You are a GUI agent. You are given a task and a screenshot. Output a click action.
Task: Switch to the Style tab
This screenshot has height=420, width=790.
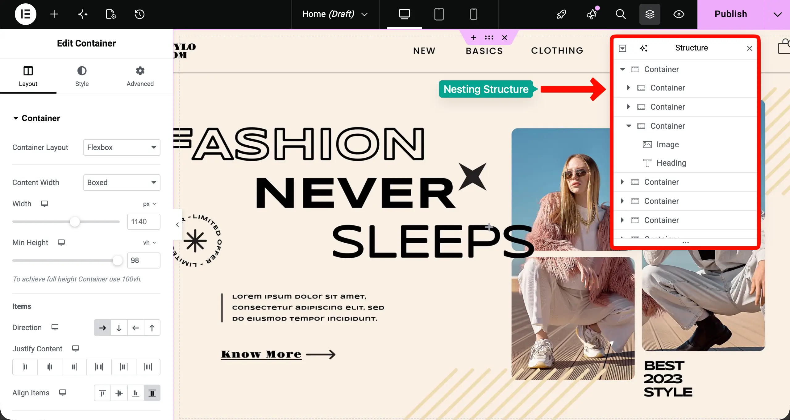[82, 76]
